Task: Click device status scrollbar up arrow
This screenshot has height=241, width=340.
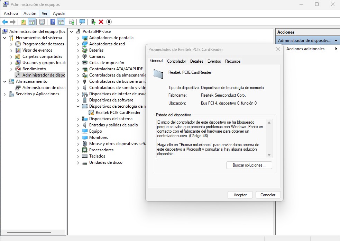Action: point(269,123)
